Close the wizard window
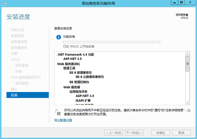197x139 pixels. click(x=190, y=2)
